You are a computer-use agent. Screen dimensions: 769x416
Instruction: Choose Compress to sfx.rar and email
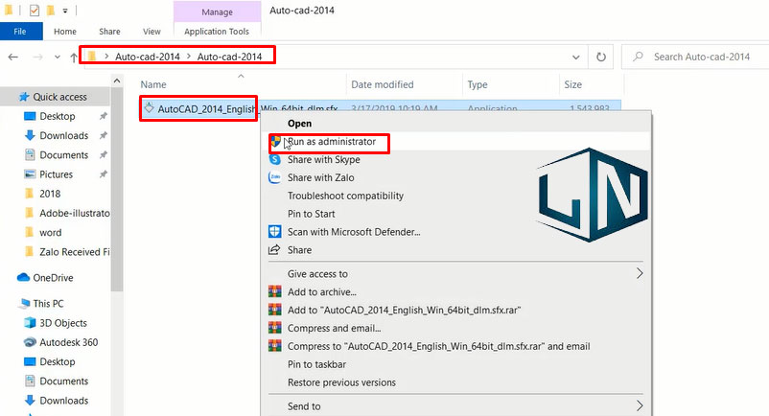click(x=438, y=346)
